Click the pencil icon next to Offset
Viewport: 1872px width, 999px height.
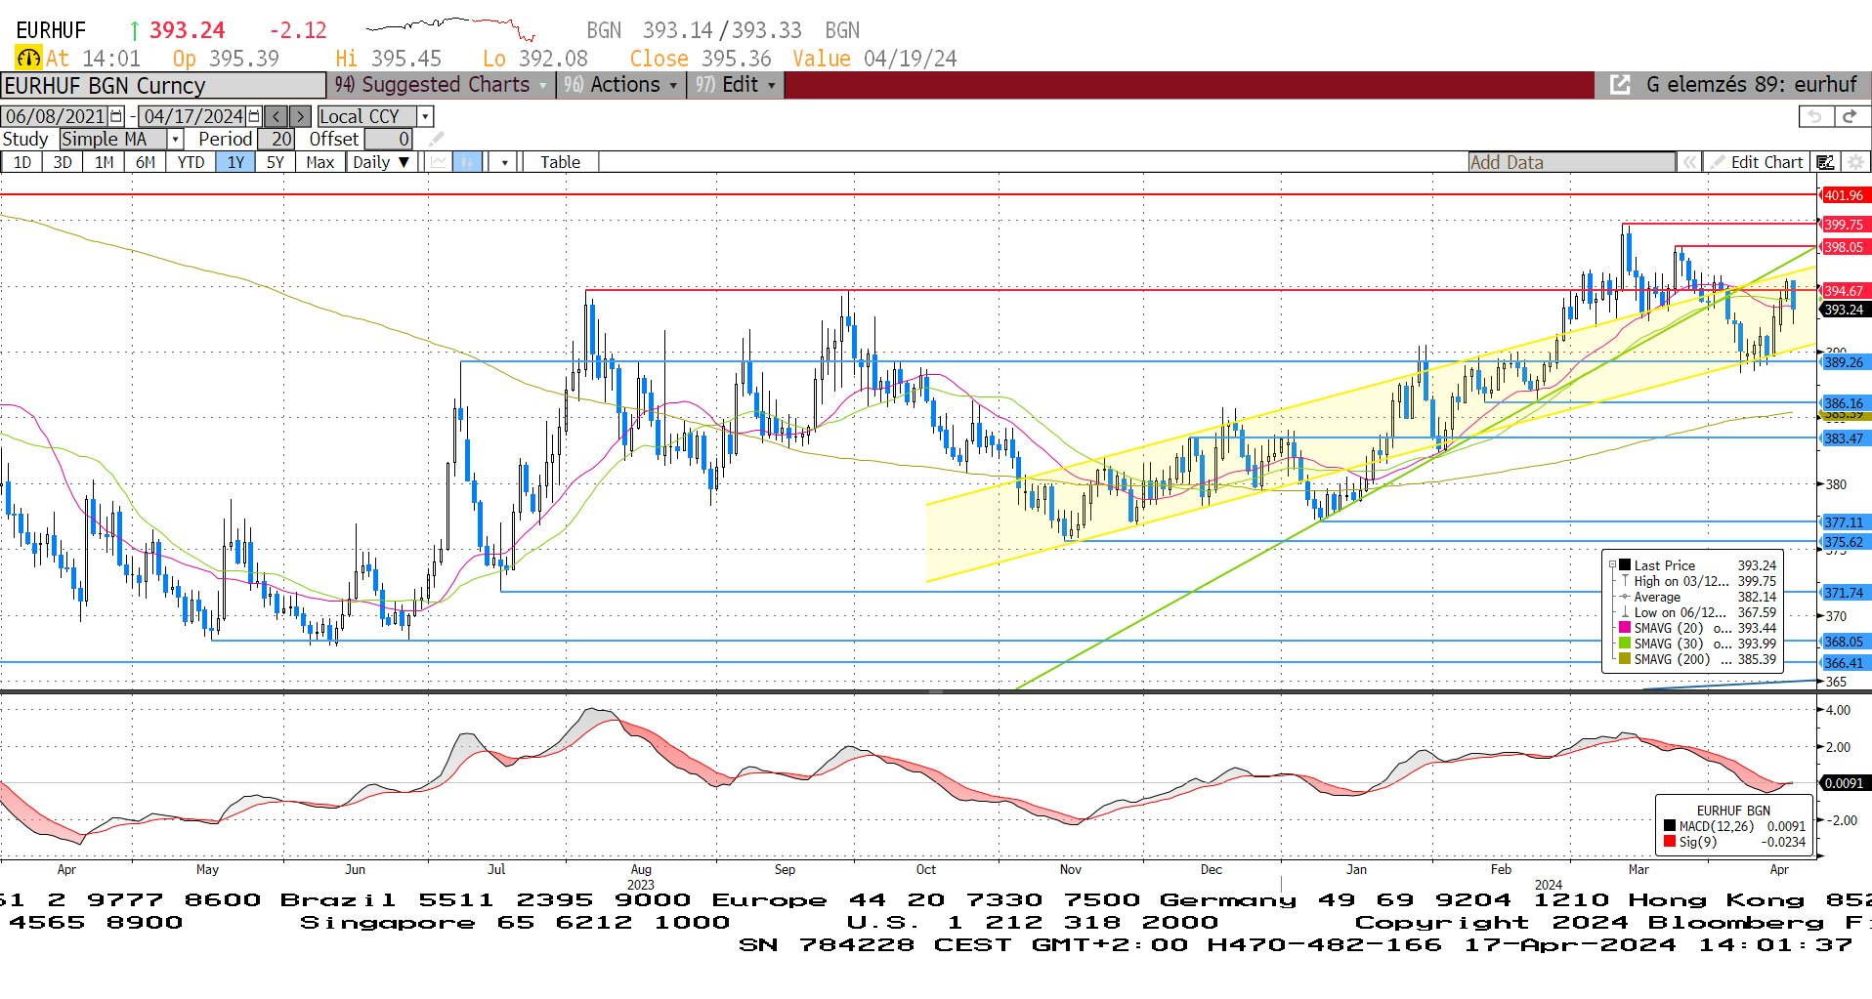(436, 139)
